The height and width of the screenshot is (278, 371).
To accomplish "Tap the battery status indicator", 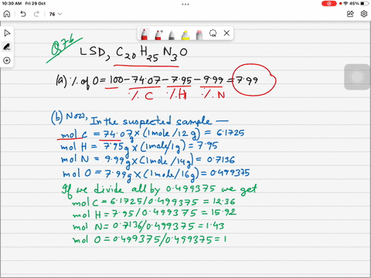I will 364,4.
